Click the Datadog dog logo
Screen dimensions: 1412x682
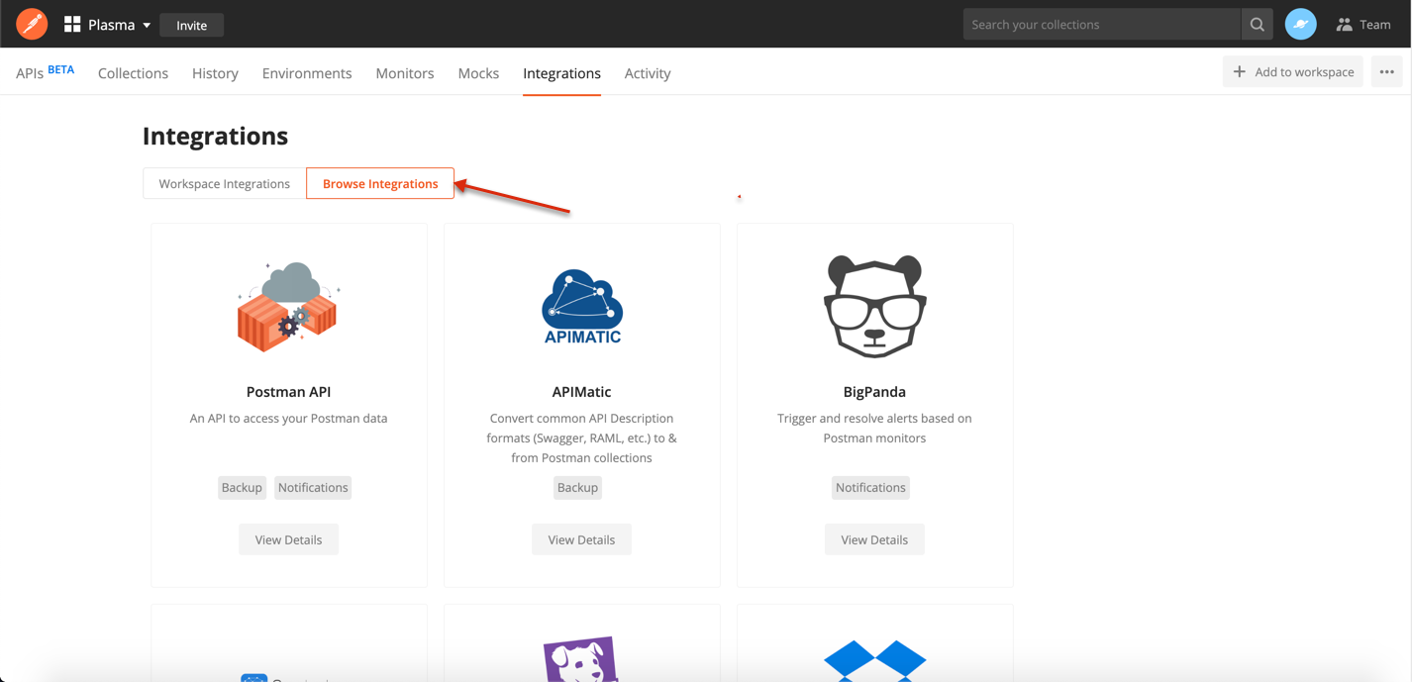[x=581, y=659]
